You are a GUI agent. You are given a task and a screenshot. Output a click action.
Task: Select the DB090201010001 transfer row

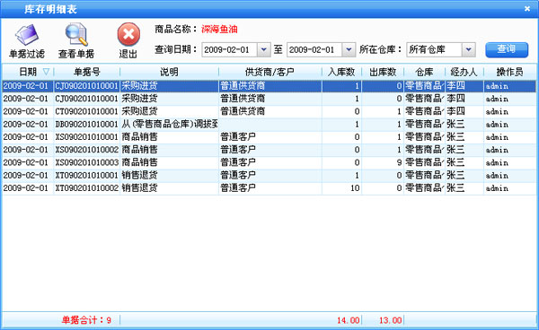coord(269,124)
